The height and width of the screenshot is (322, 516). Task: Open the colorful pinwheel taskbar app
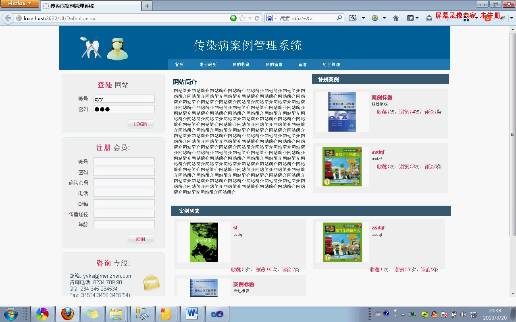(42, 314)
